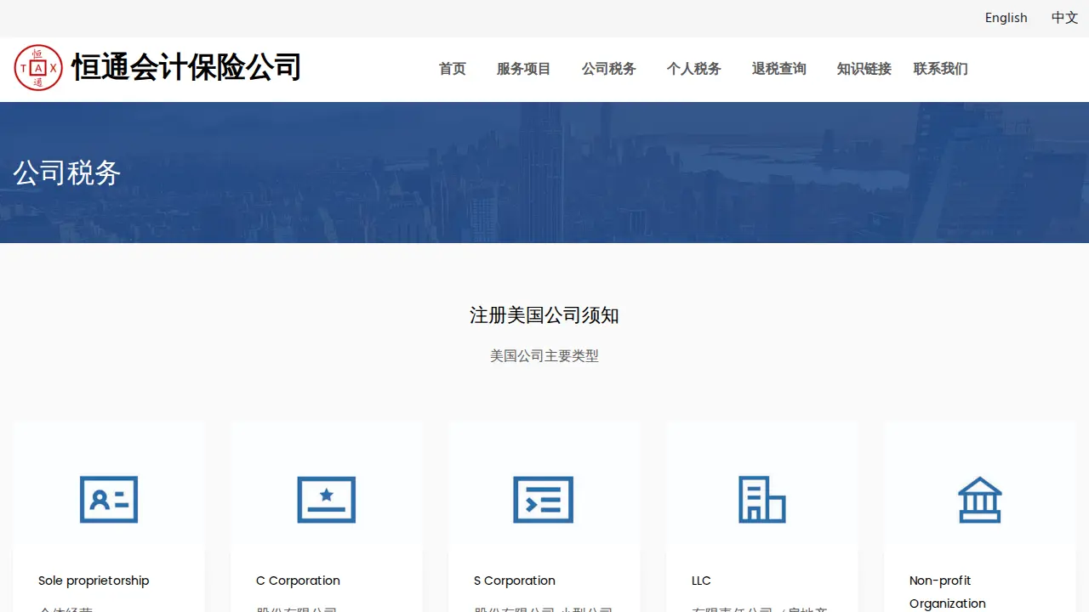Screen dimensions: 1089x612
Task: Click the C Corporation card title
Action: pyautogui.click(x=298, y=581)
